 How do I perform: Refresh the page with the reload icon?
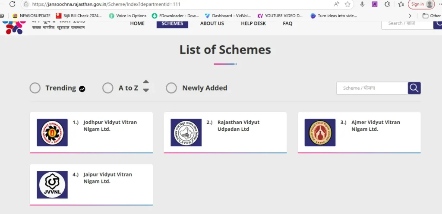coord(12,4)
